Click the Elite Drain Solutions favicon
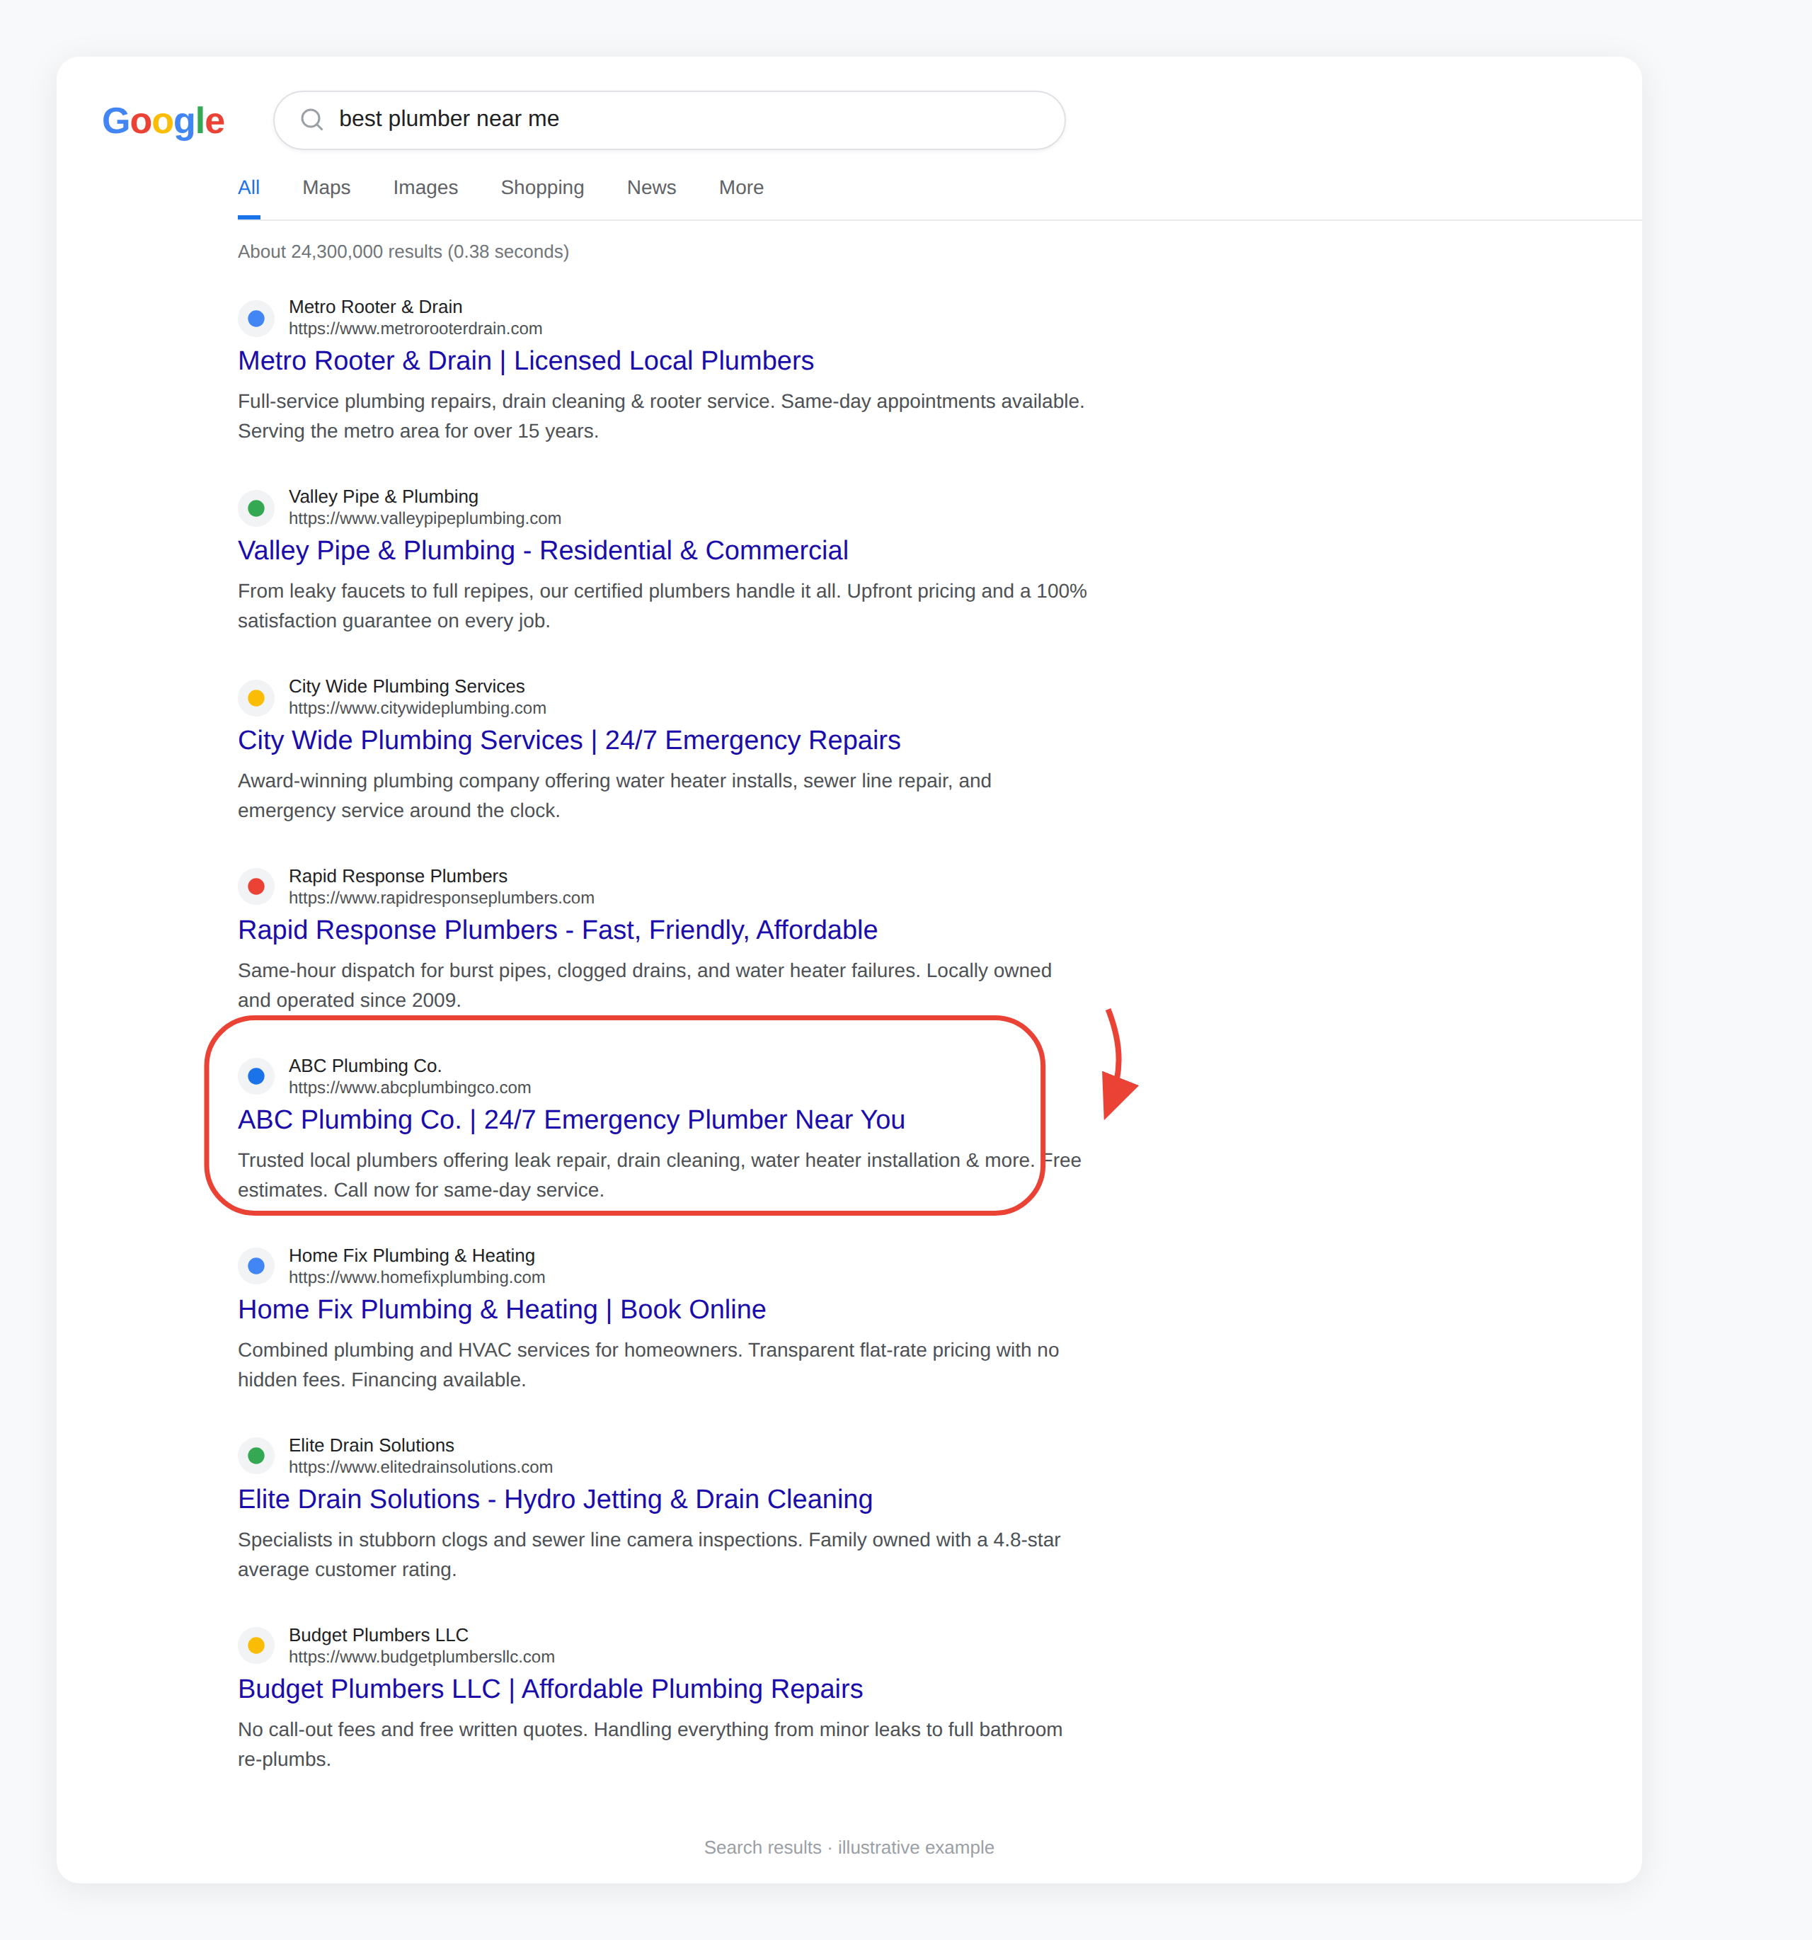Image resolution: width=1812 pixels, height=1940 pixels. tap(256, 1456)
